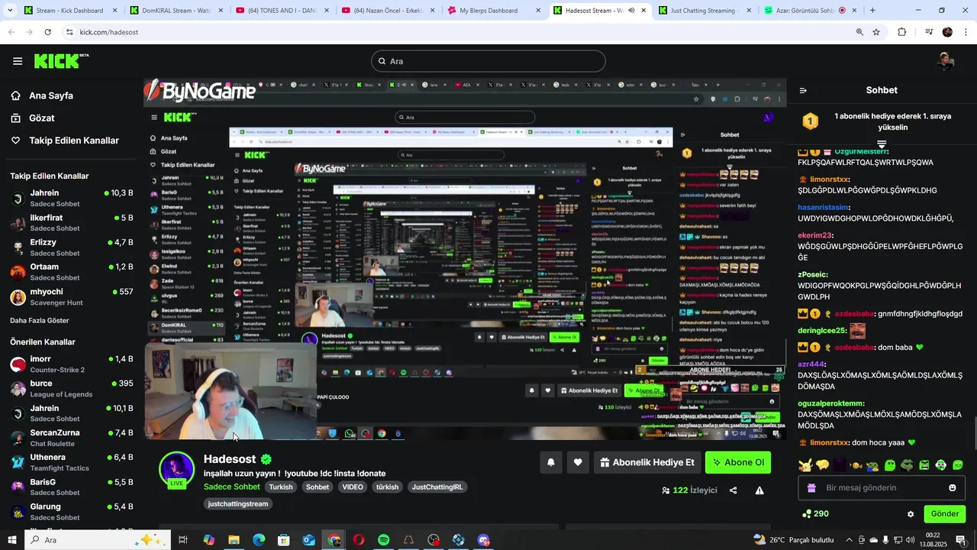
Task: Open recommended channel imorr
Action: pos(72,364)
